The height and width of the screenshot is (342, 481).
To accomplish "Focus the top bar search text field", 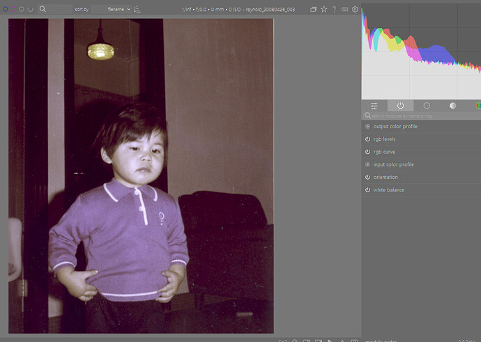I will pos(59,9).
